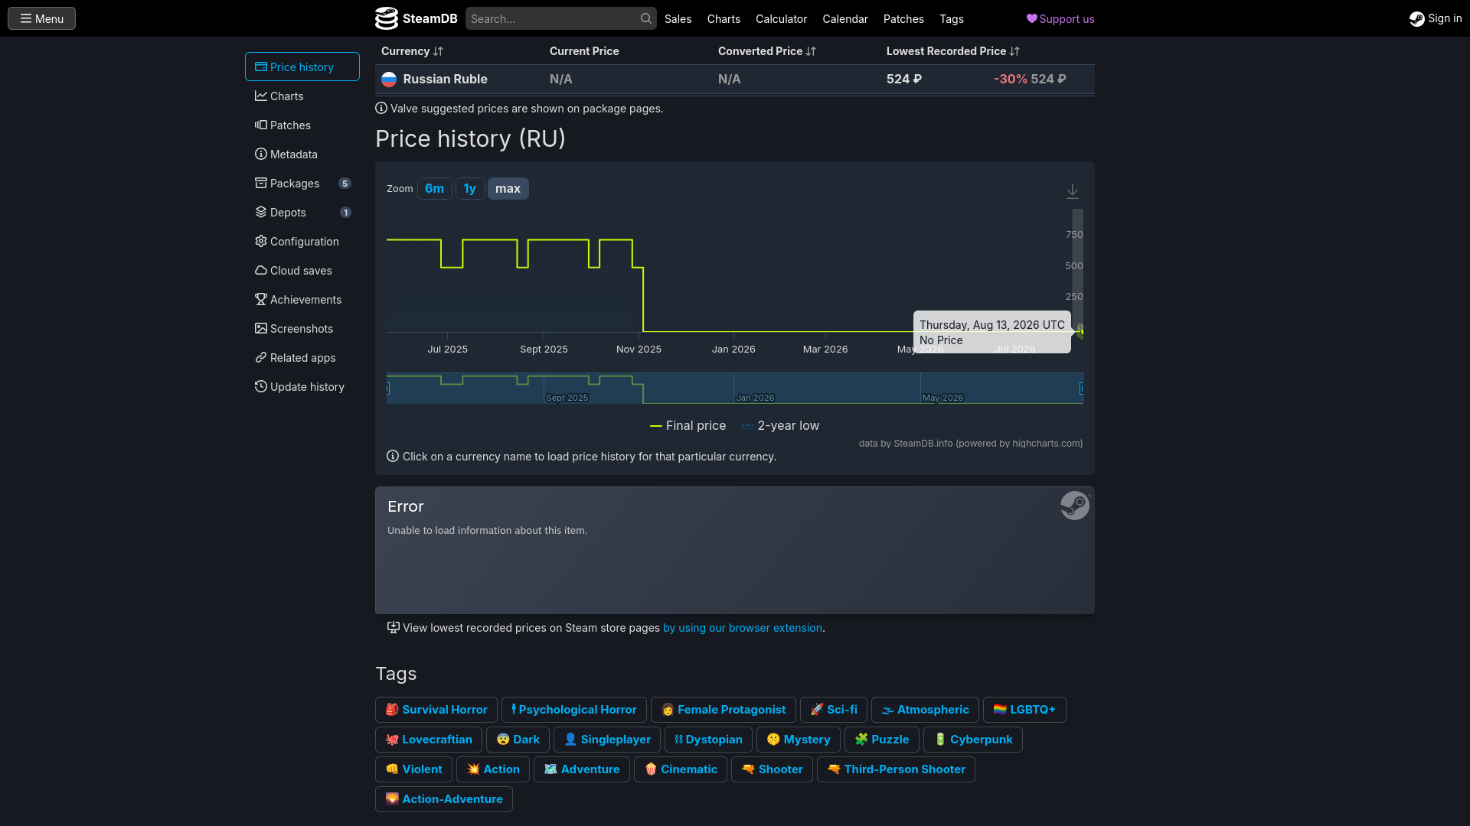Click the Cloud saves cloud icon
The image size is (1470, 826).
tap(261, 270)
